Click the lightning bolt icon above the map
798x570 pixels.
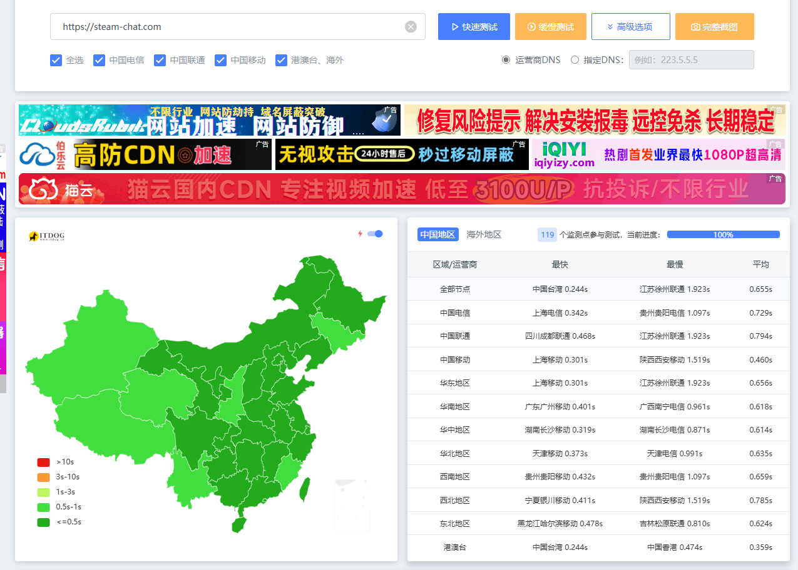(x=360, y=234)
